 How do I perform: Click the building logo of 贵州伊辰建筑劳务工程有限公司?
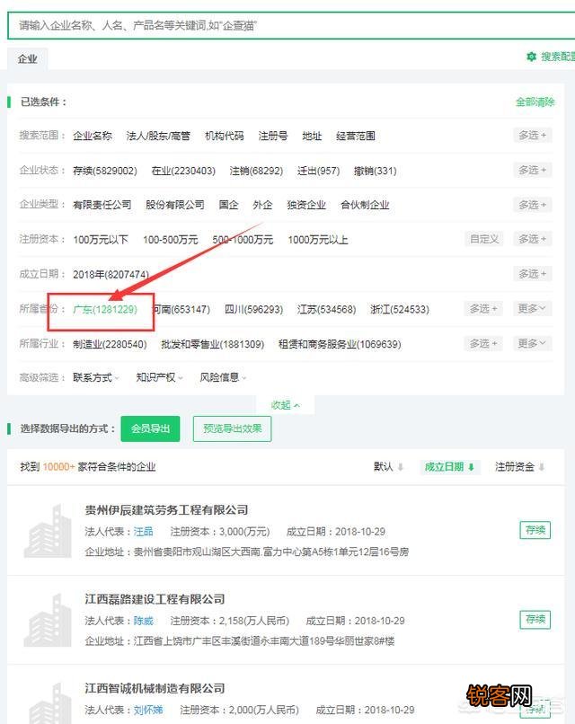pyautogui.click(x=48, y=532)
